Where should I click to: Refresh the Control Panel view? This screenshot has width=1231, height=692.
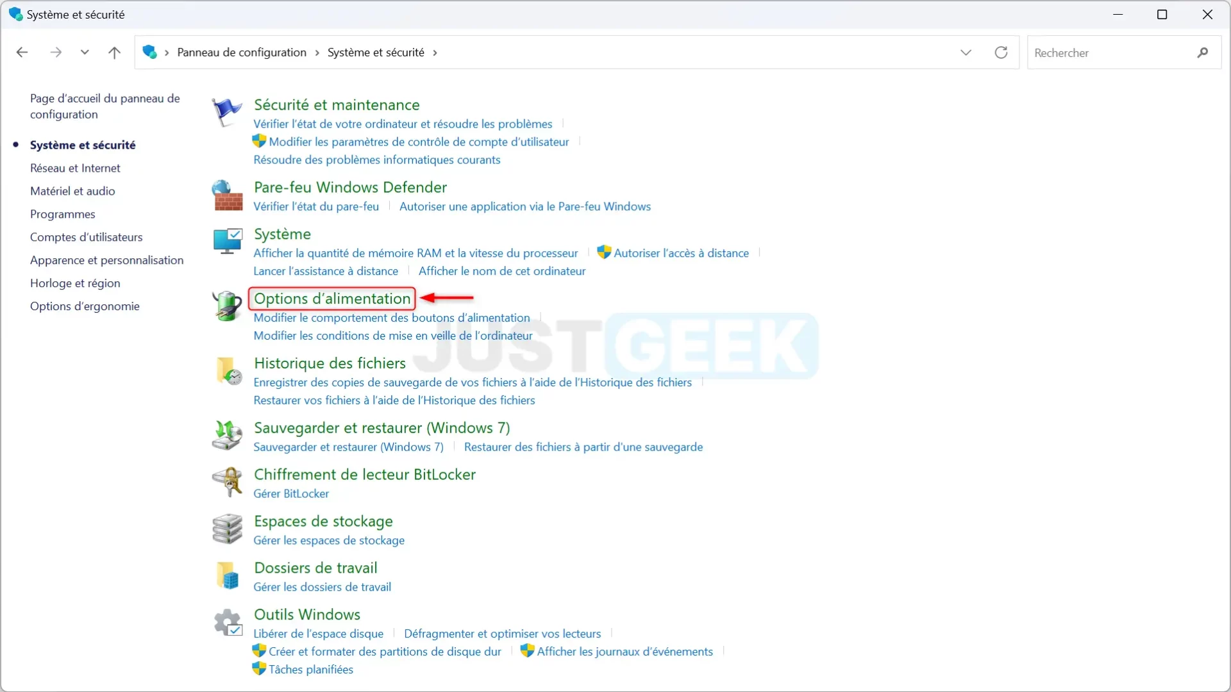[x=1001, y=53]
